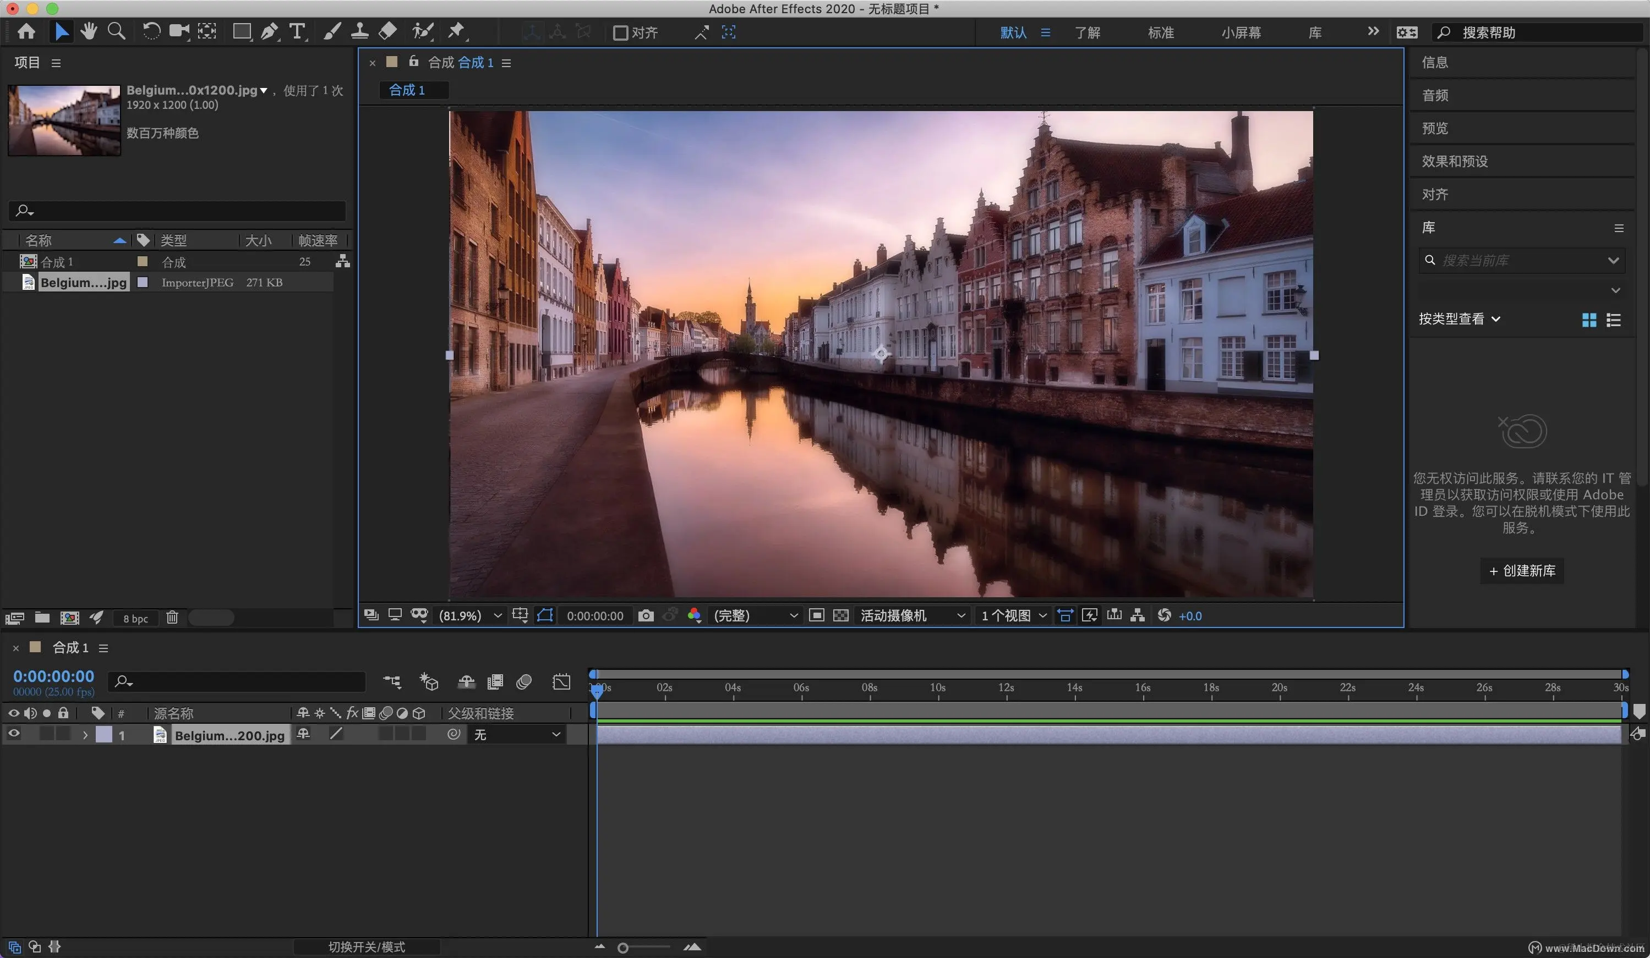Viewport: 1650px width, 958px height.
Task: Select the Puppet Pin tool
Action: click(456, 31)
